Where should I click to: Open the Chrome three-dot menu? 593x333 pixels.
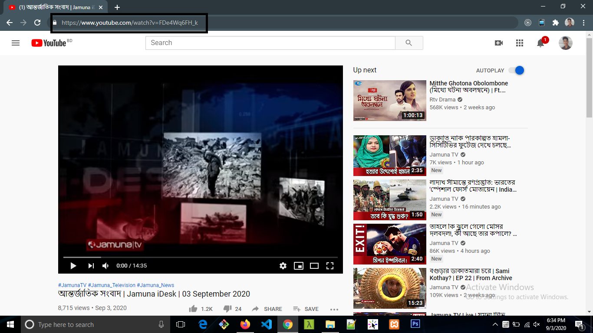(584, 23)
